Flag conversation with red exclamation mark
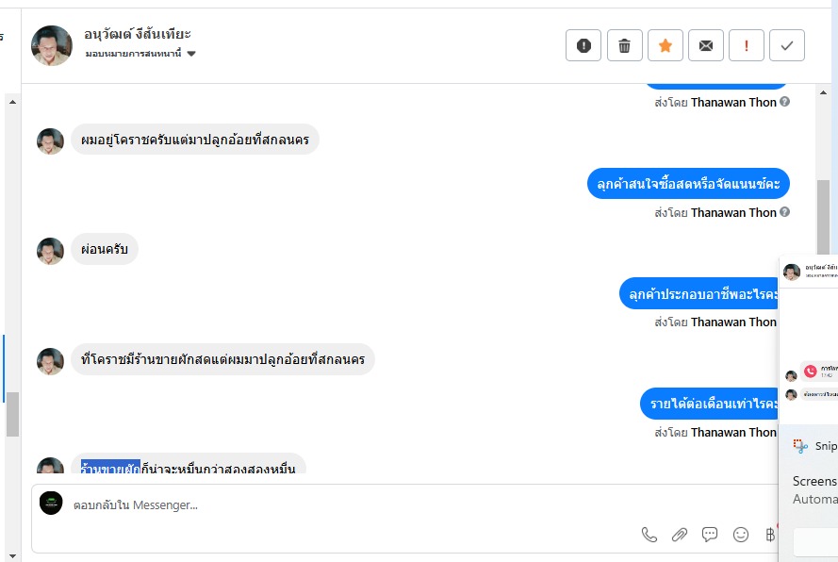 tap(747, 45)
